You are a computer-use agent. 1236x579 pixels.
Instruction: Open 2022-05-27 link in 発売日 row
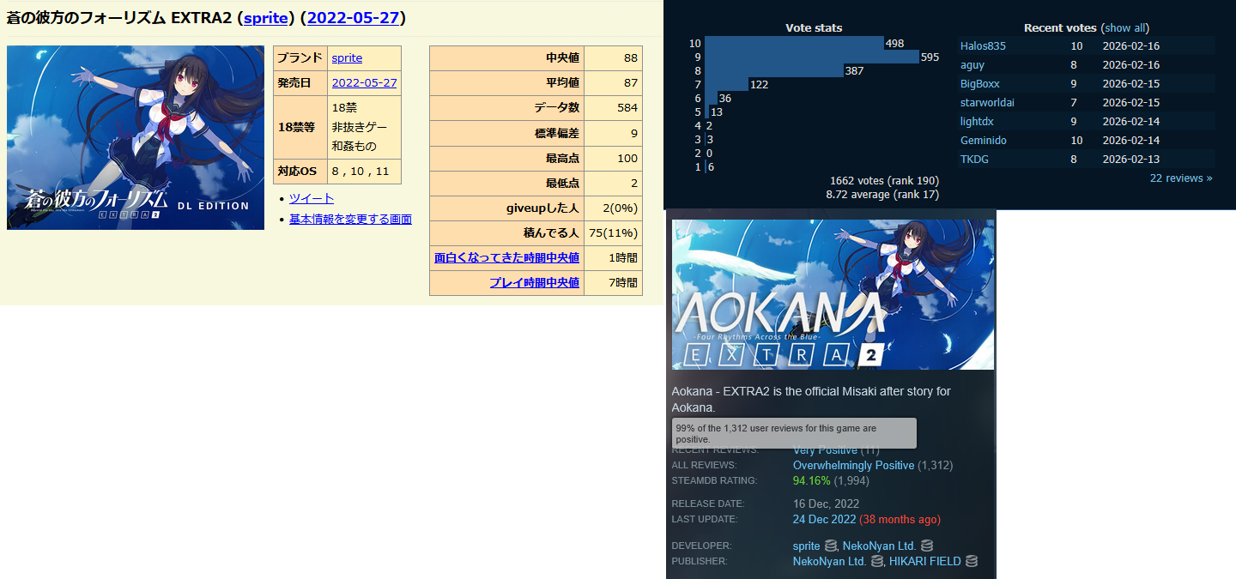364,83
